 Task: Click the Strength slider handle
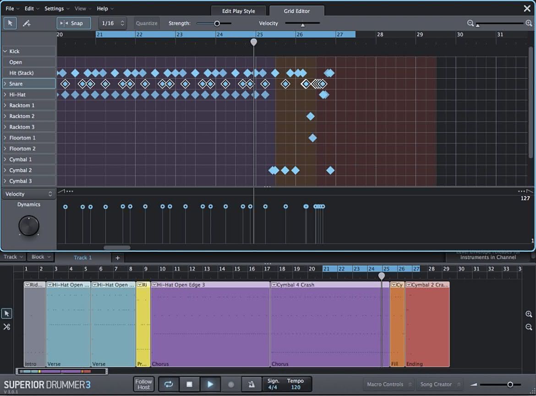point(217,23)
